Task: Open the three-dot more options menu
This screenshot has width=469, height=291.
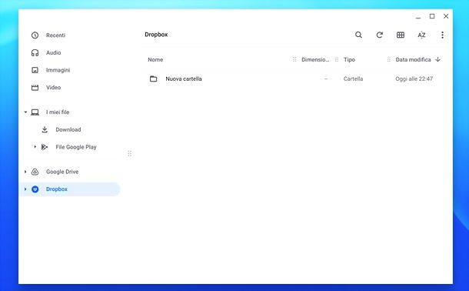Action: 442,35
